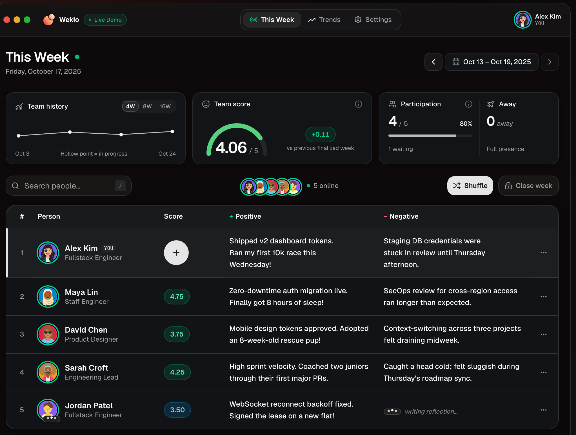This screenshot has height=435, width=576.
Task: Click the Participation info icon
Action: tap(468, 104)
